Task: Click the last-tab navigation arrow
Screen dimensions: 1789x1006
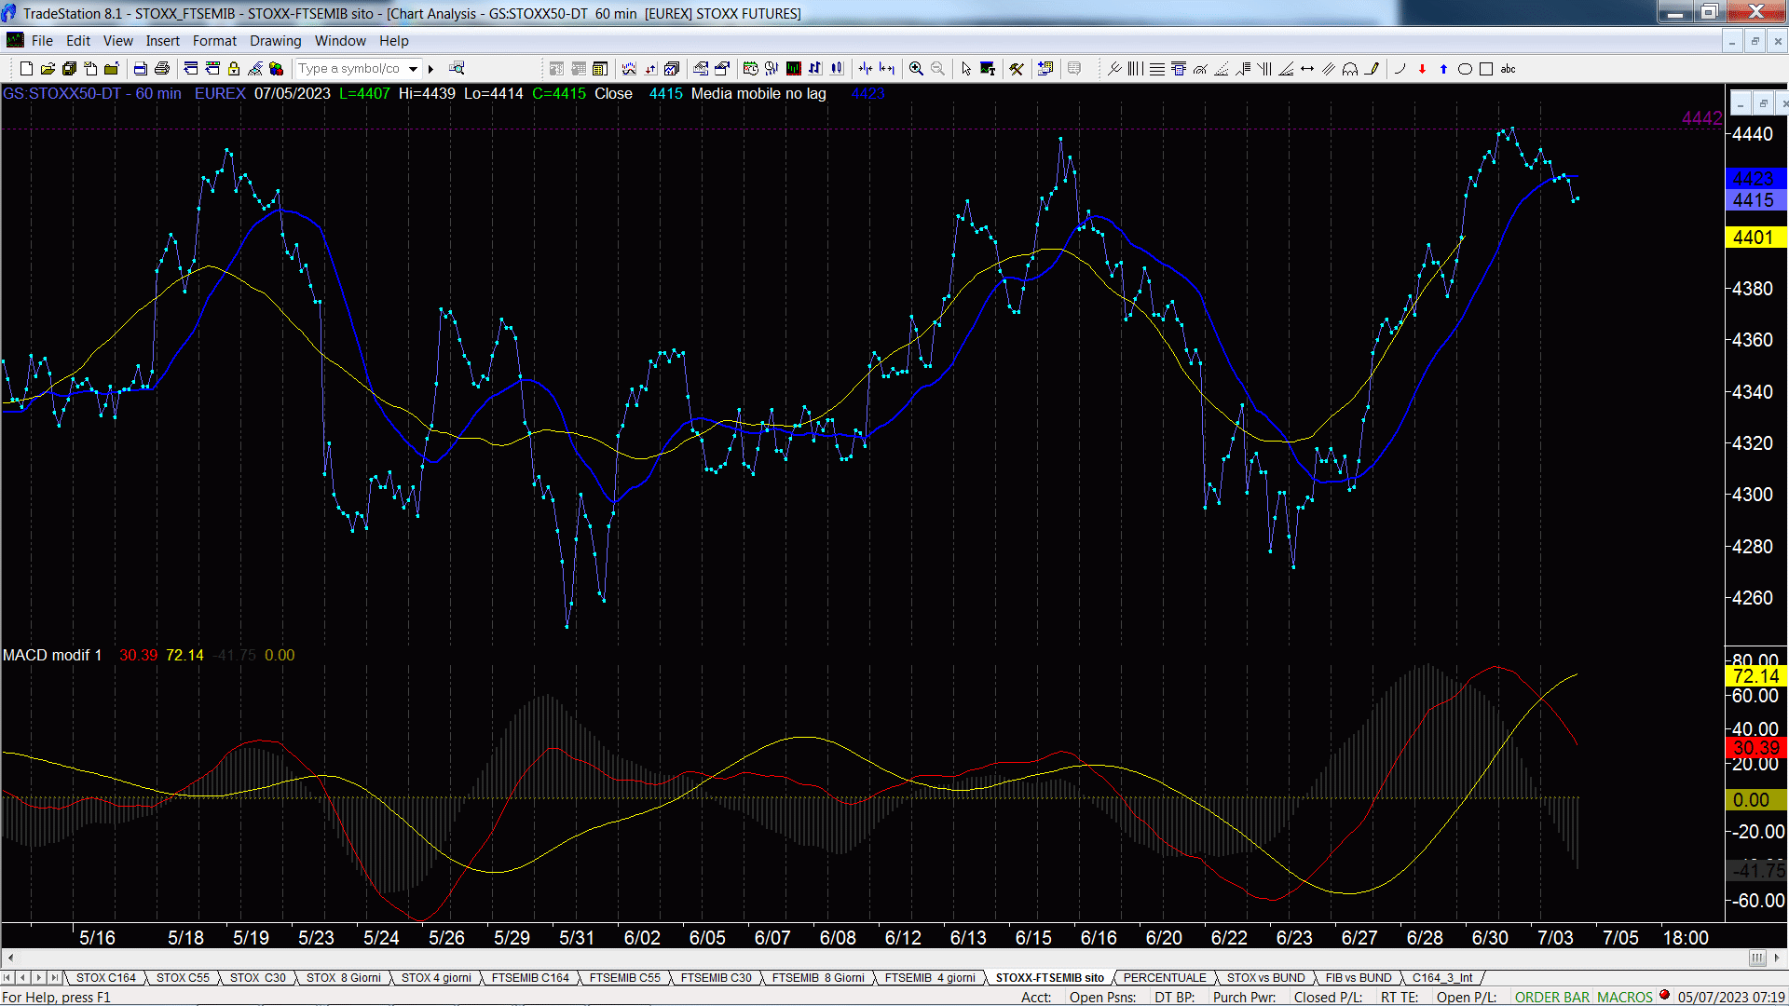Action: click(x=54, y=977)
